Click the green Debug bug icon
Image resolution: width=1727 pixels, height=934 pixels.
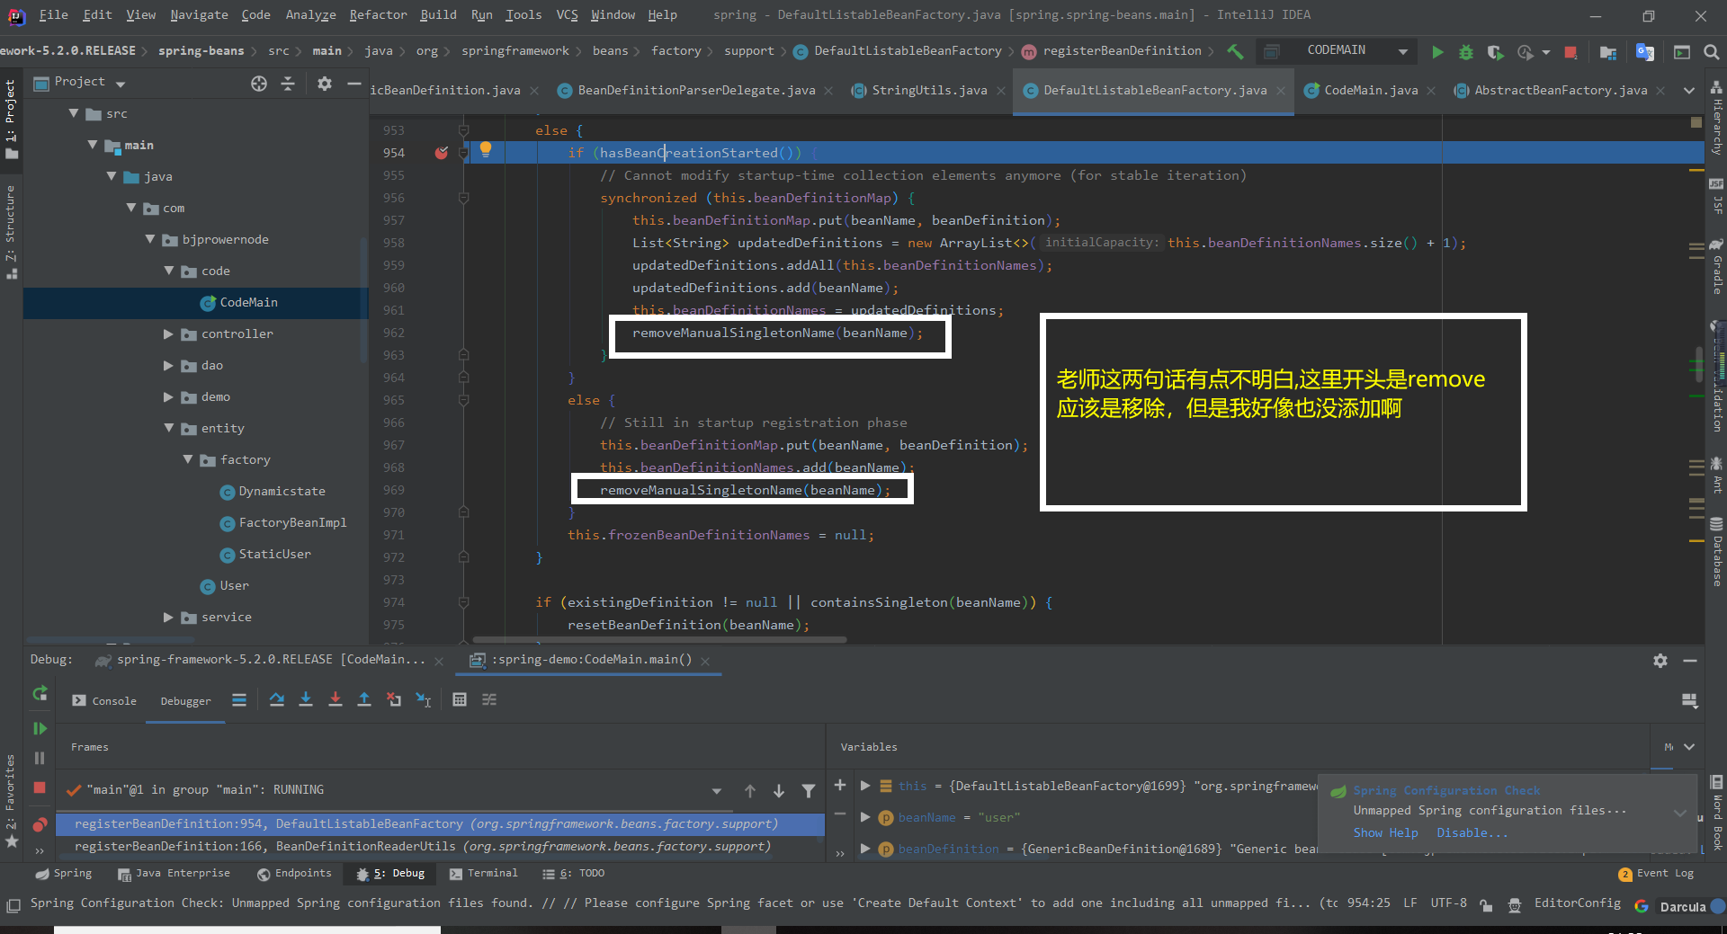pos(1466,52)
